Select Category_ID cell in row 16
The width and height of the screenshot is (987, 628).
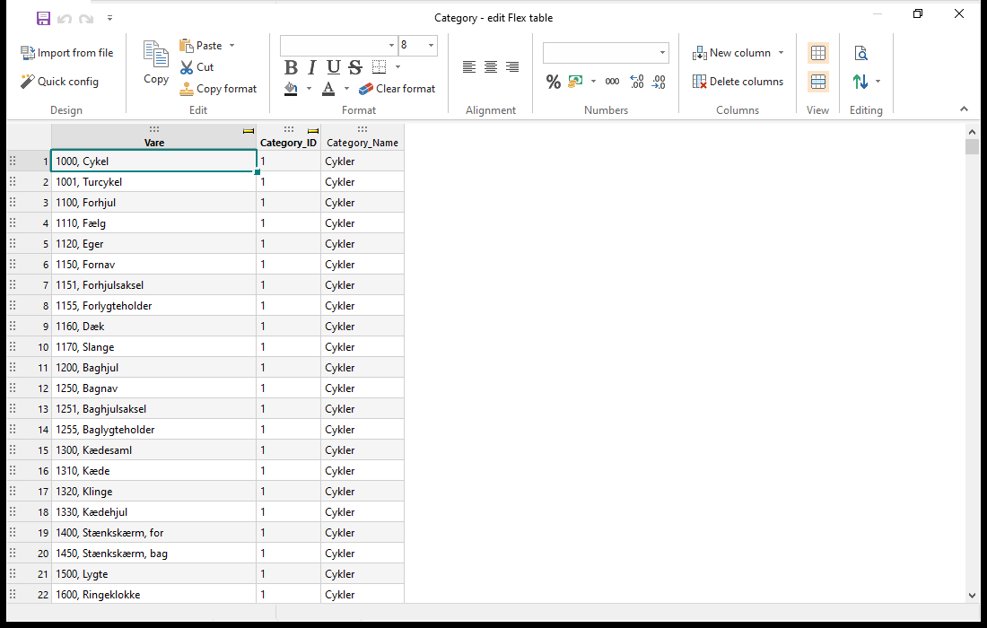(x=288, y=471)
